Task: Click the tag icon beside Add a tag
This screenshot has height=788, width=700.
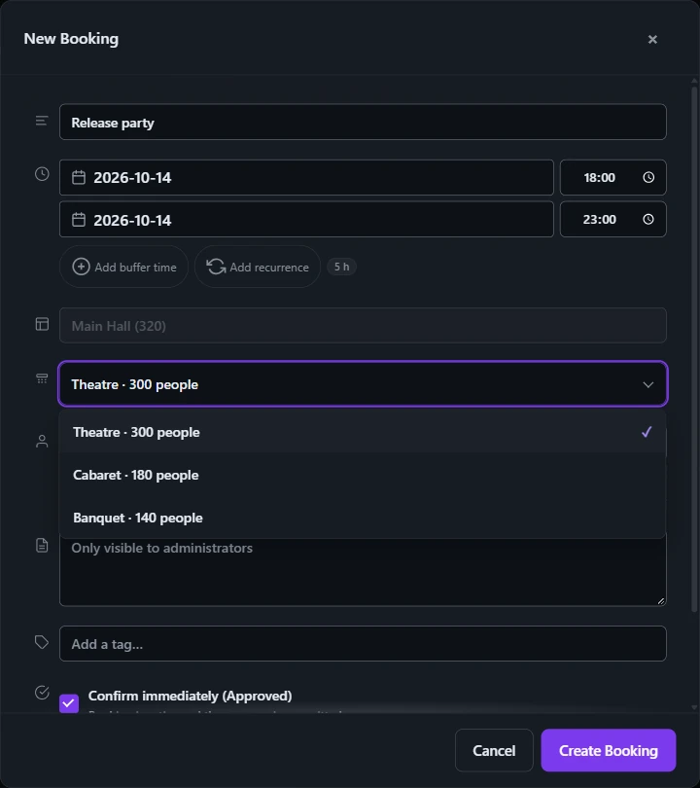Action: click(42, 642)
